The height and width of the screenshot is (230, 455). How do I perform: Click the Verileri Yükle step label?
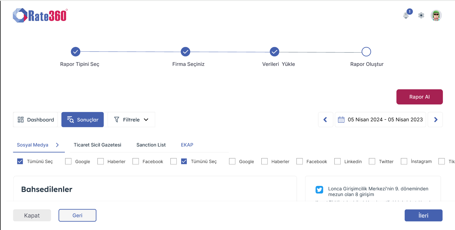click(278, 64)
